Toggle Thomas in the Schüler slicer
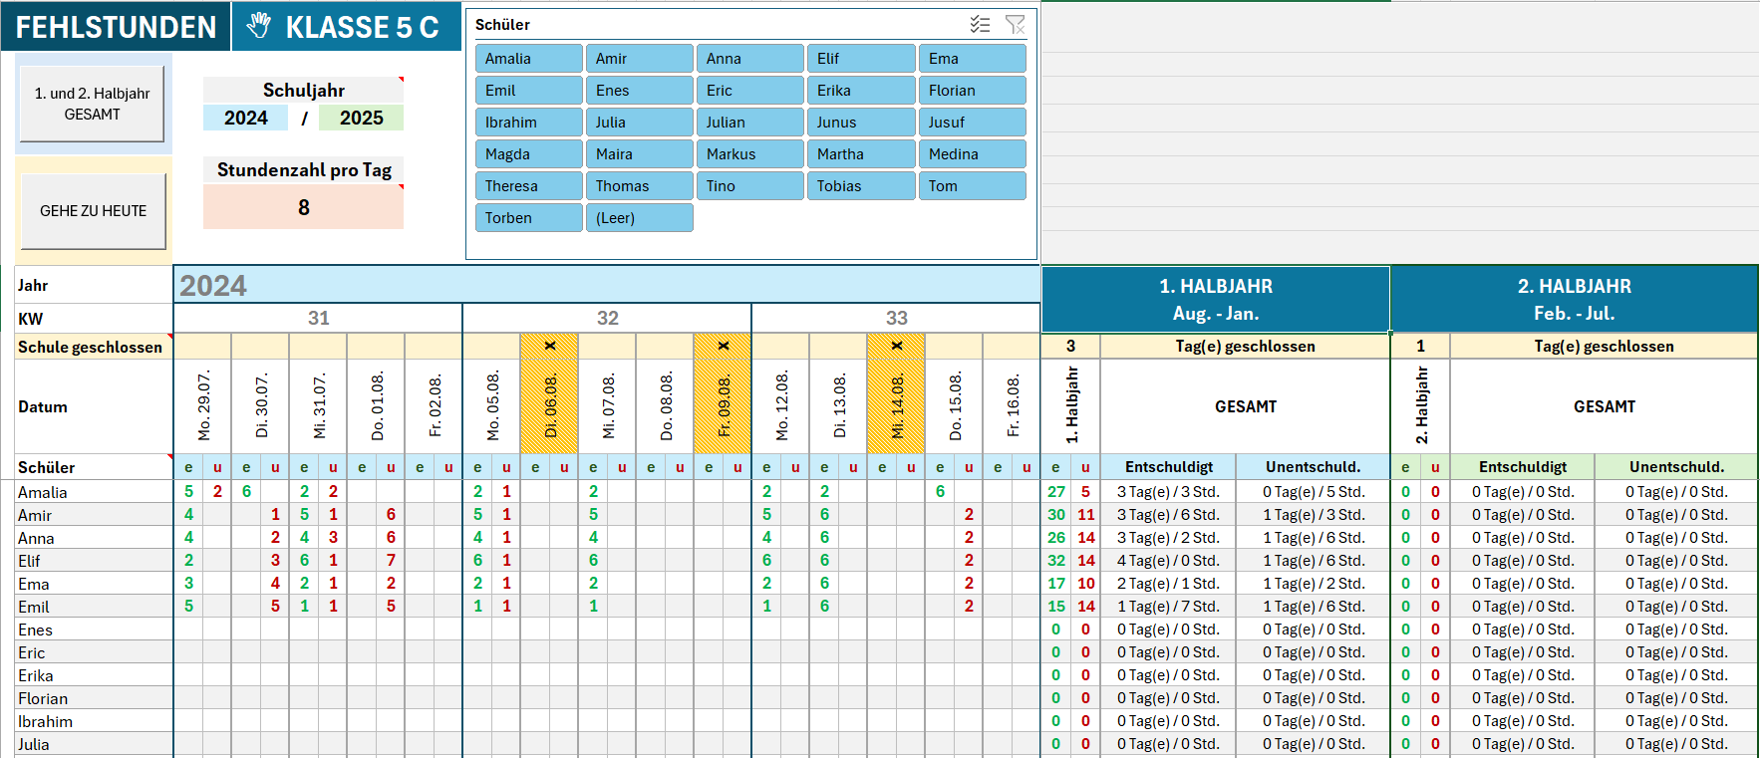The height and width of the screenshot is (758, 1760). (639, 186)
